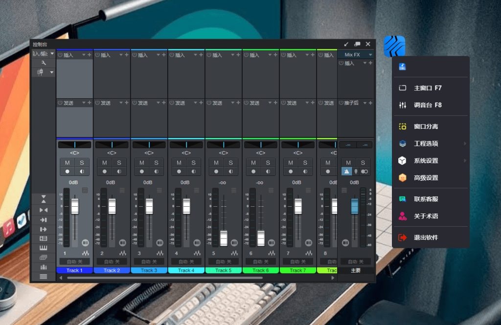The height and width of the screenshot is (325, 501).
Task: Select the Track 1 name label
Action: [x=74, y=270]
